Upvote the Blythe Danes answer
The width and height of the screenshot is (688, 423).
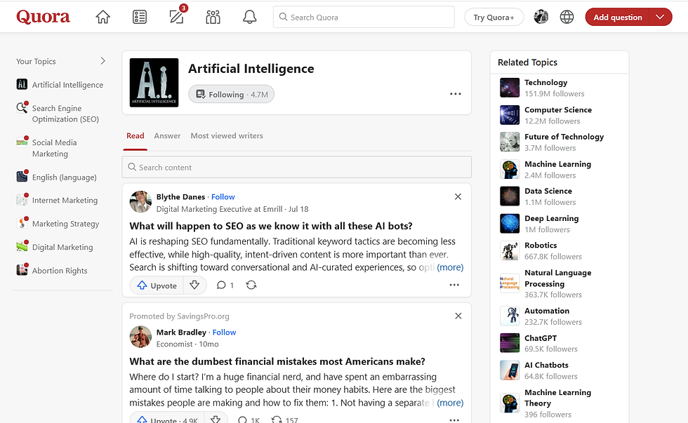[157, 286]
